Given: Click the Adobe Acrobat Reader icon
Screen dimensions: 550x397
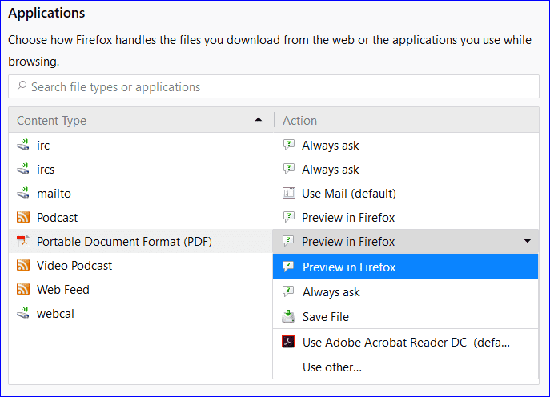Looking at the screenshot, I should click(289, 343).
